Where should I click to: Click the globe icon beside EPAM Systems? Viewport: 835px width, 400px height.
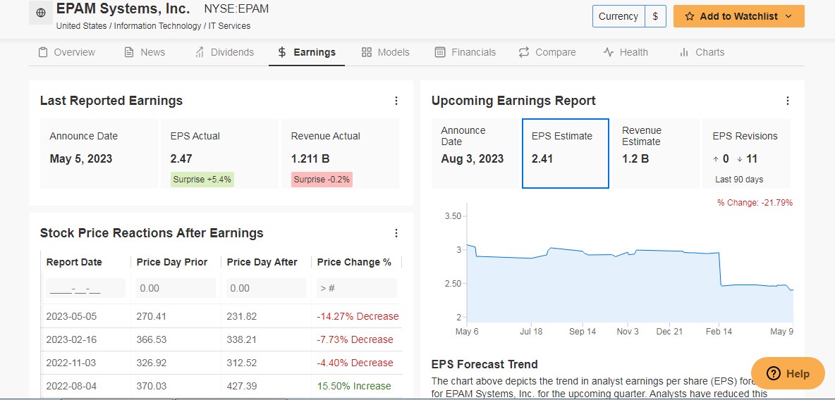pyautogui.click(x=41, y=13)
